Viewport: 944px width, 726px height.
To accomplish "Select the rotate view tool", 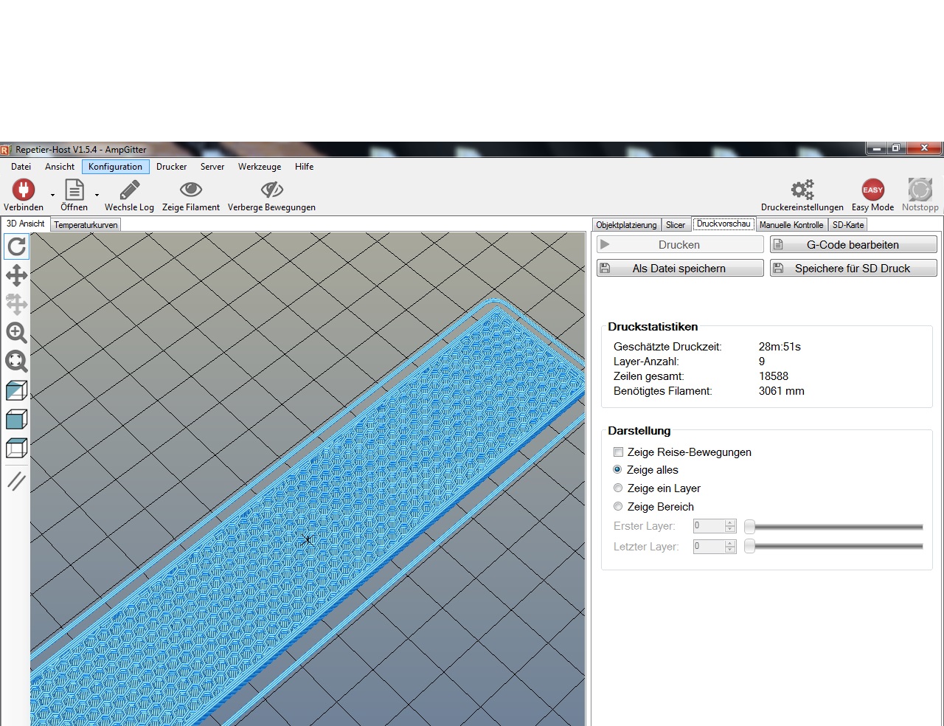I will (16, 246).
